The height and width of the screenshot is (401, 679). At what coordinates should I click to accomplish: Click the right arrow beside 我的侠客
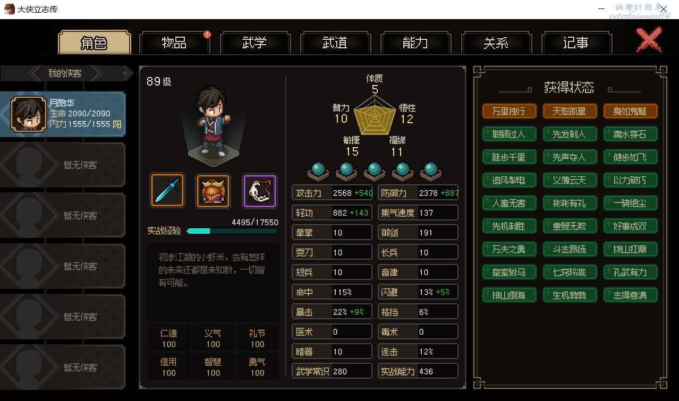coord(96,73)
